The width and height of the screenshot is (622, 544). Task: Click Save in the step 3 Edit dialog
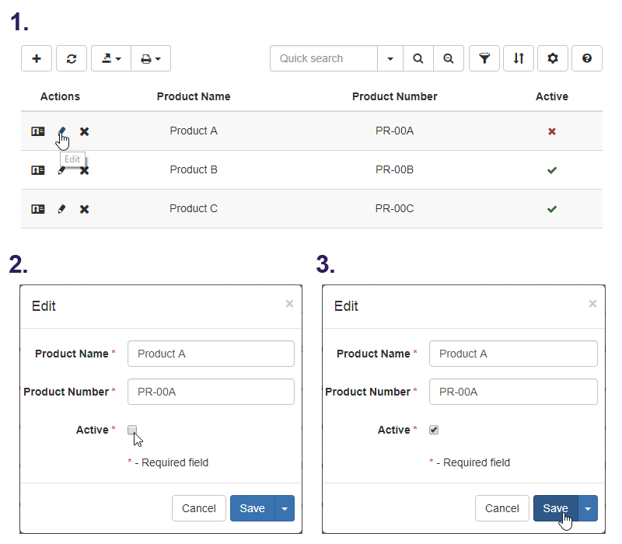coord(555,508)
